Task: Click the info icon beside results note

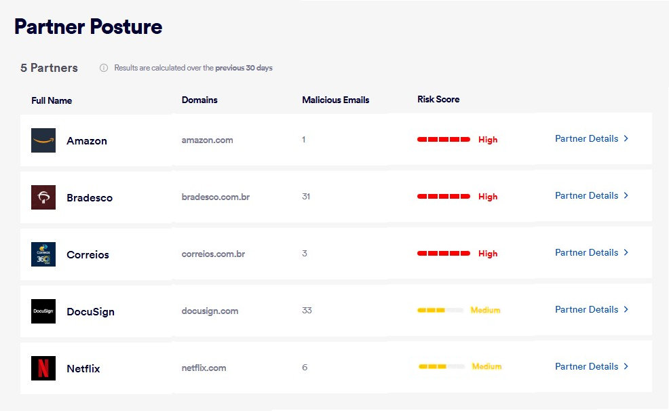Action: 104,68
